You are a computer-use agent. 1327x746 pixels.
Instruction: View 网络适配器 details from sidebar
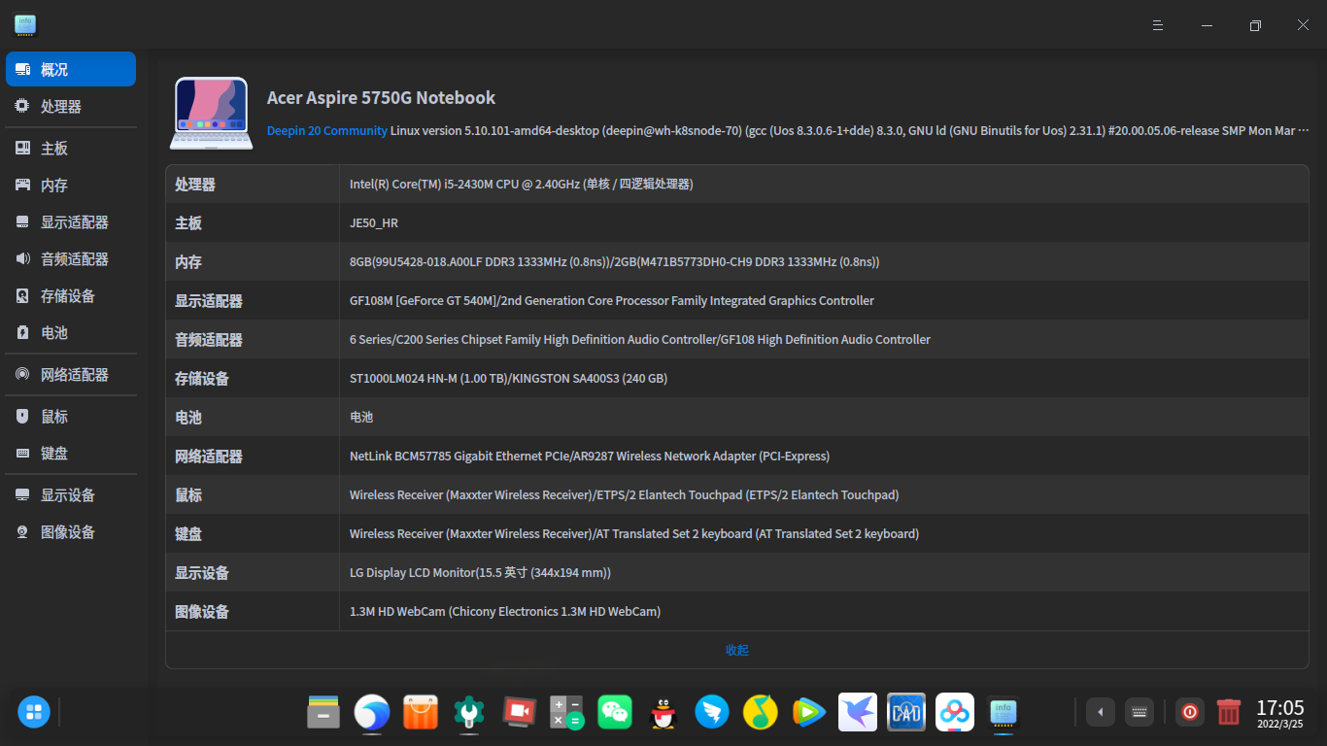[70, 374]
